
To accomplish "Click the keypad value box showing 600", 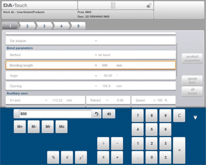I will coord(55,114).
